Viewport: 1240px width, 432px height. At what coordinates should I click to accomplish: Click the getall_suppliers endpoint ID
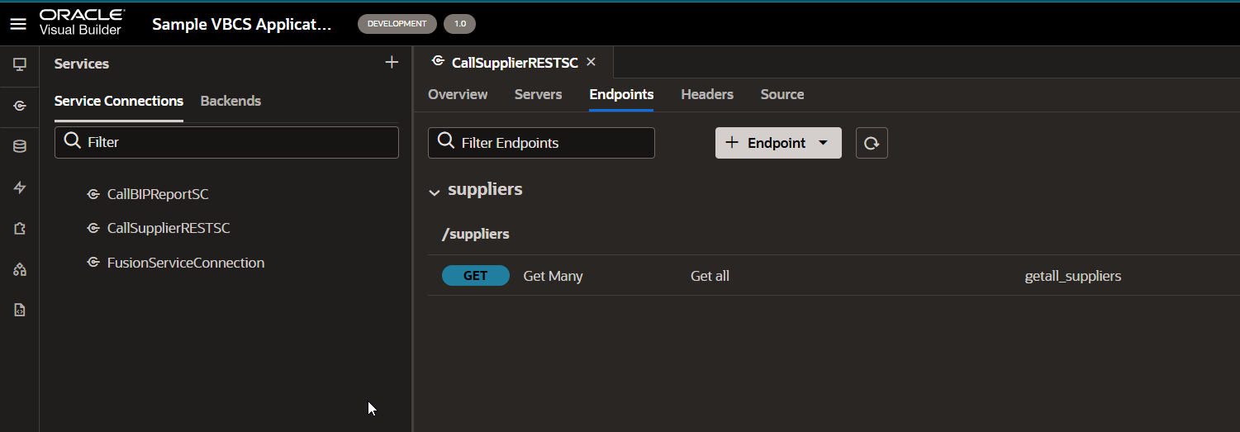pos(1073,276)
